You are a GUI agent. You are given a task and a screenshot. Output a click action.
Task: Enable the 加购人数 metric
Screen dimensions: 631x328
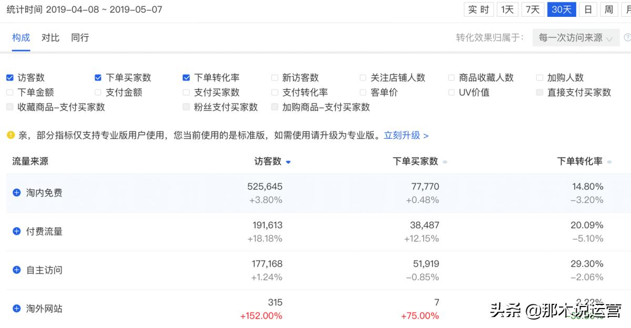[540, 77]
